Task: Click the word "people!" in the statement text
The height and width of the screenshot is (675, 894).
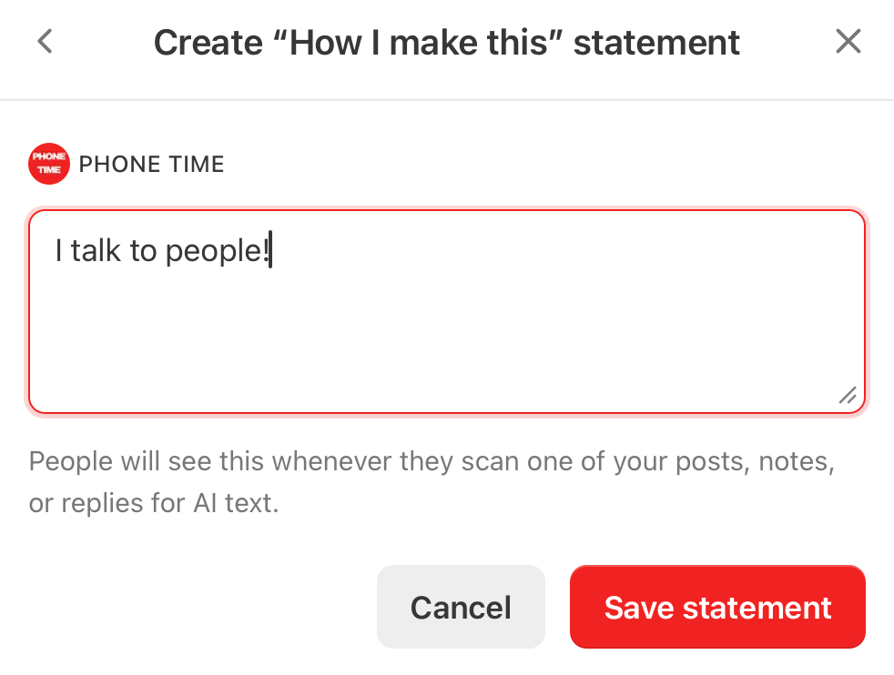Action: [x=218, y=252]
